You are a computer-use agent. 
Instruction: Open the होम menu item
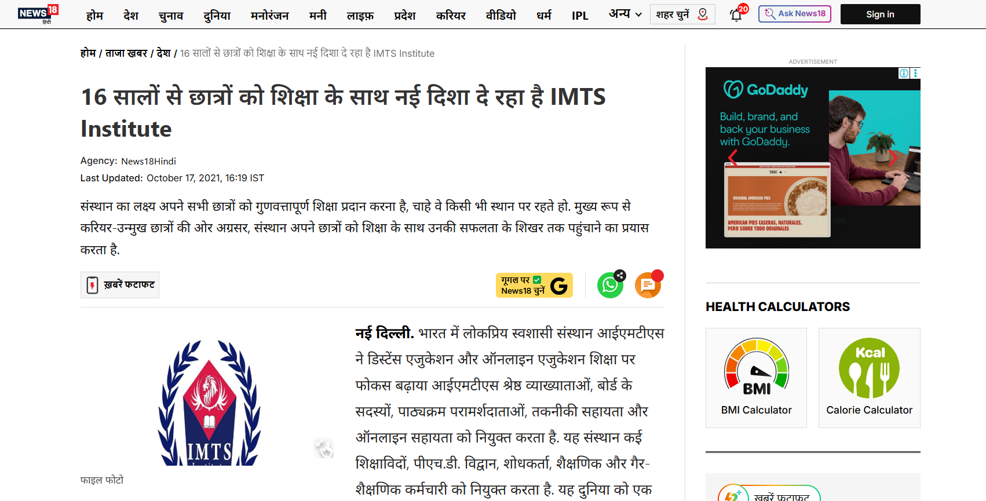(x=94, y=16)
